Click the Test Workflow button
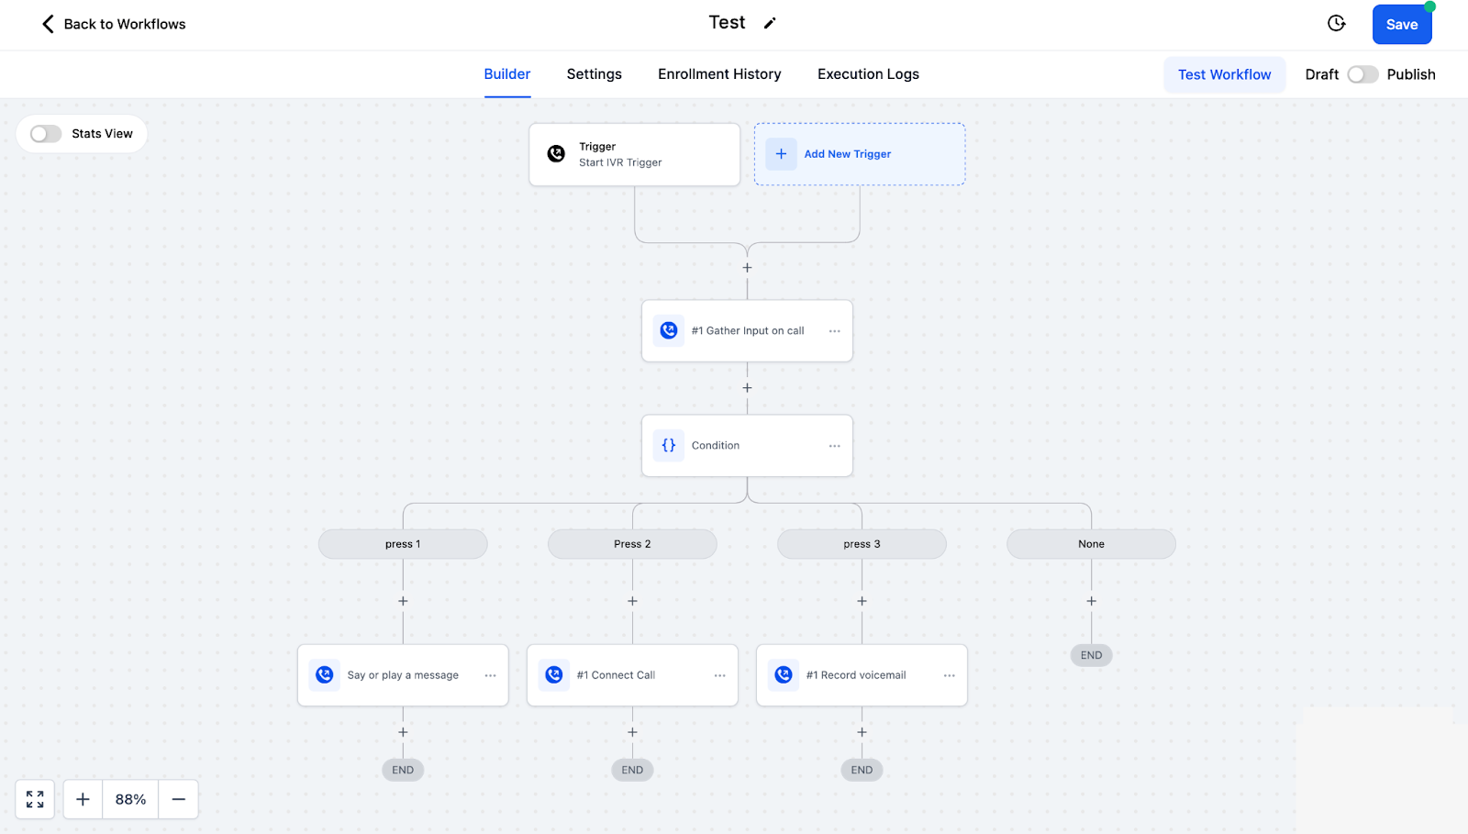Screen dimensions: 1468x834 pyautogui.click(x=1225, y=74)
